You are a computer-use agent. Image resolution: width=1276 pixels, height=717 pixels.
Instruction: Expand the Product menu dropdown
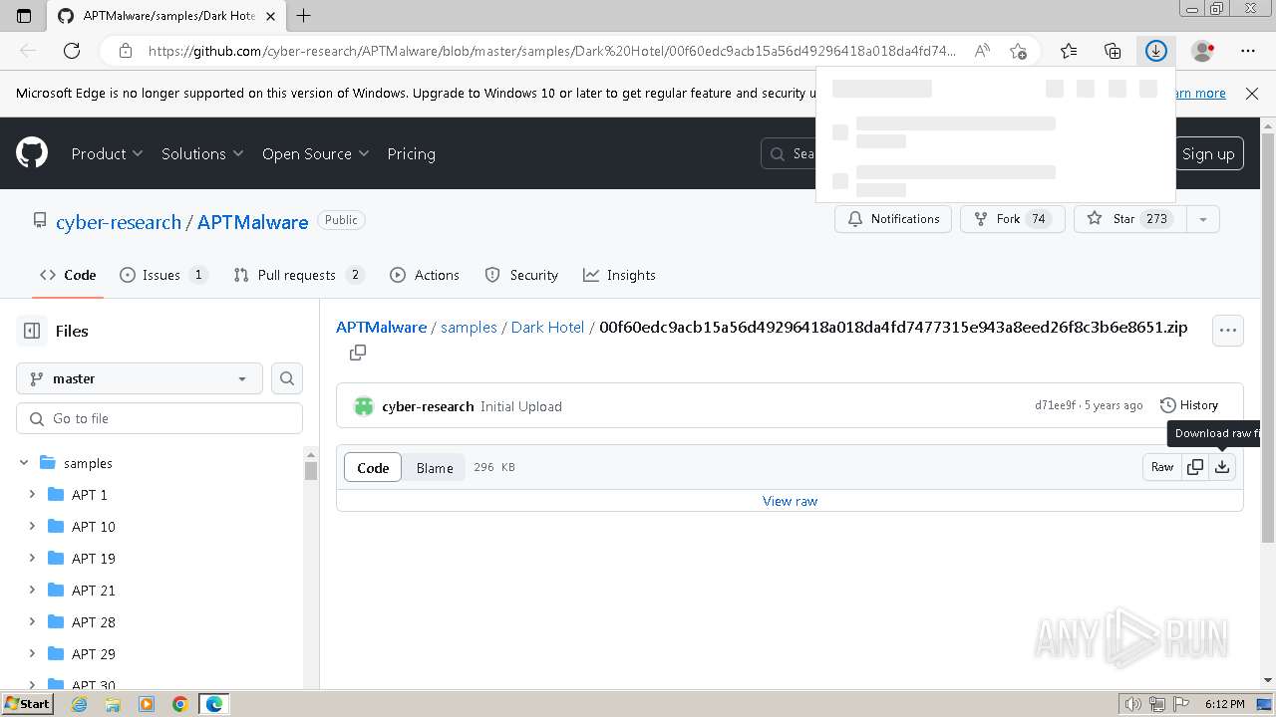107,153
